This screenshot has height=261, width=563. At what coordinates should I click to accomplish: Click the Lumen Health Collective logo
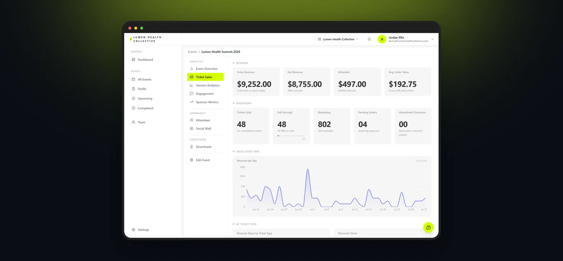tap(145, 39)
